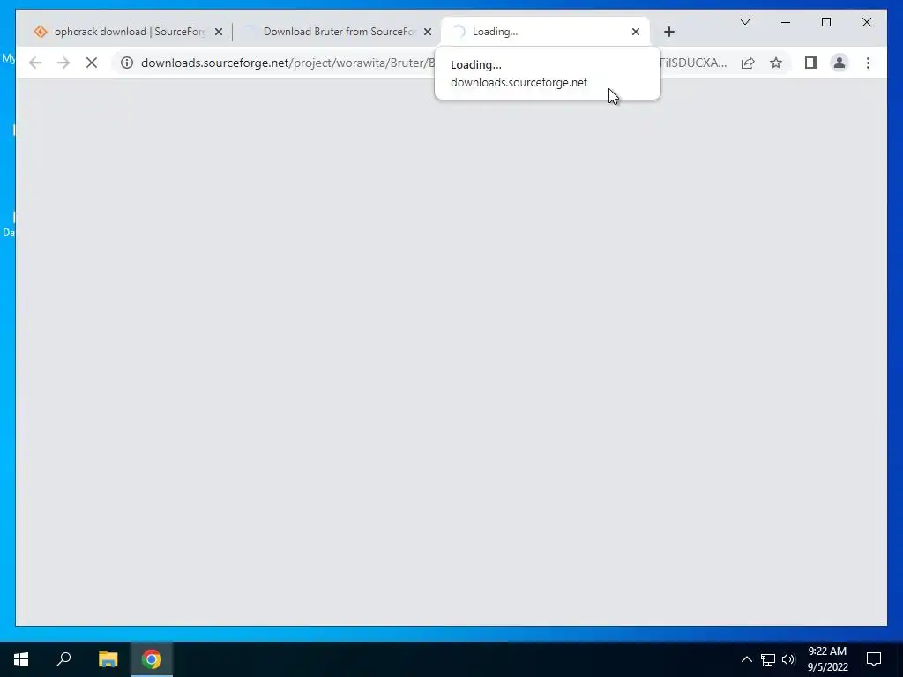This screenshot has width=903, height=677.
Task: Open volume control tray icon
Action: [x=787, y=659]
